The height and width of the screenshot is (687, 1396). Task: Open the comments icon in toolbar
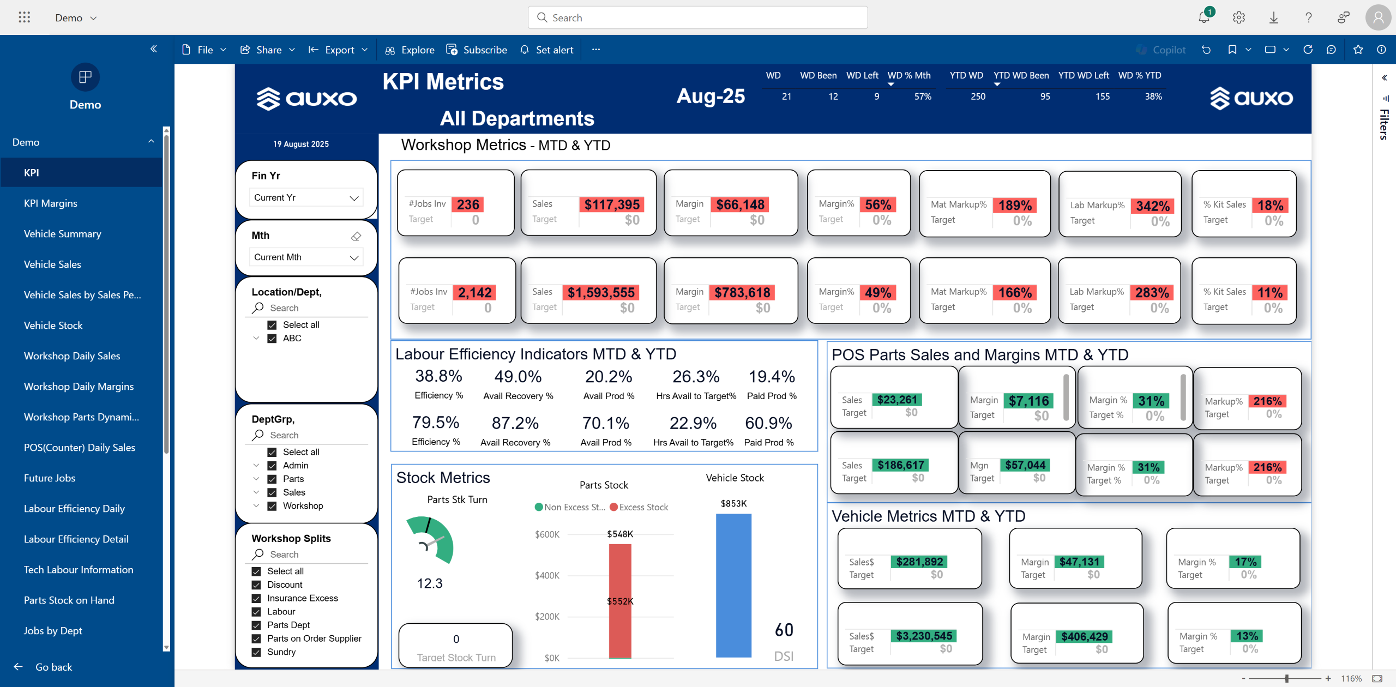click(1331, 50)
